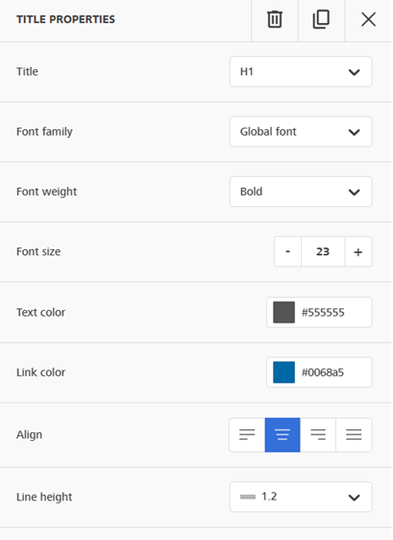Delete the title block with trash icon
This screenshot has height=540, width=393.
pyautogui.click(x=275, y=19)
